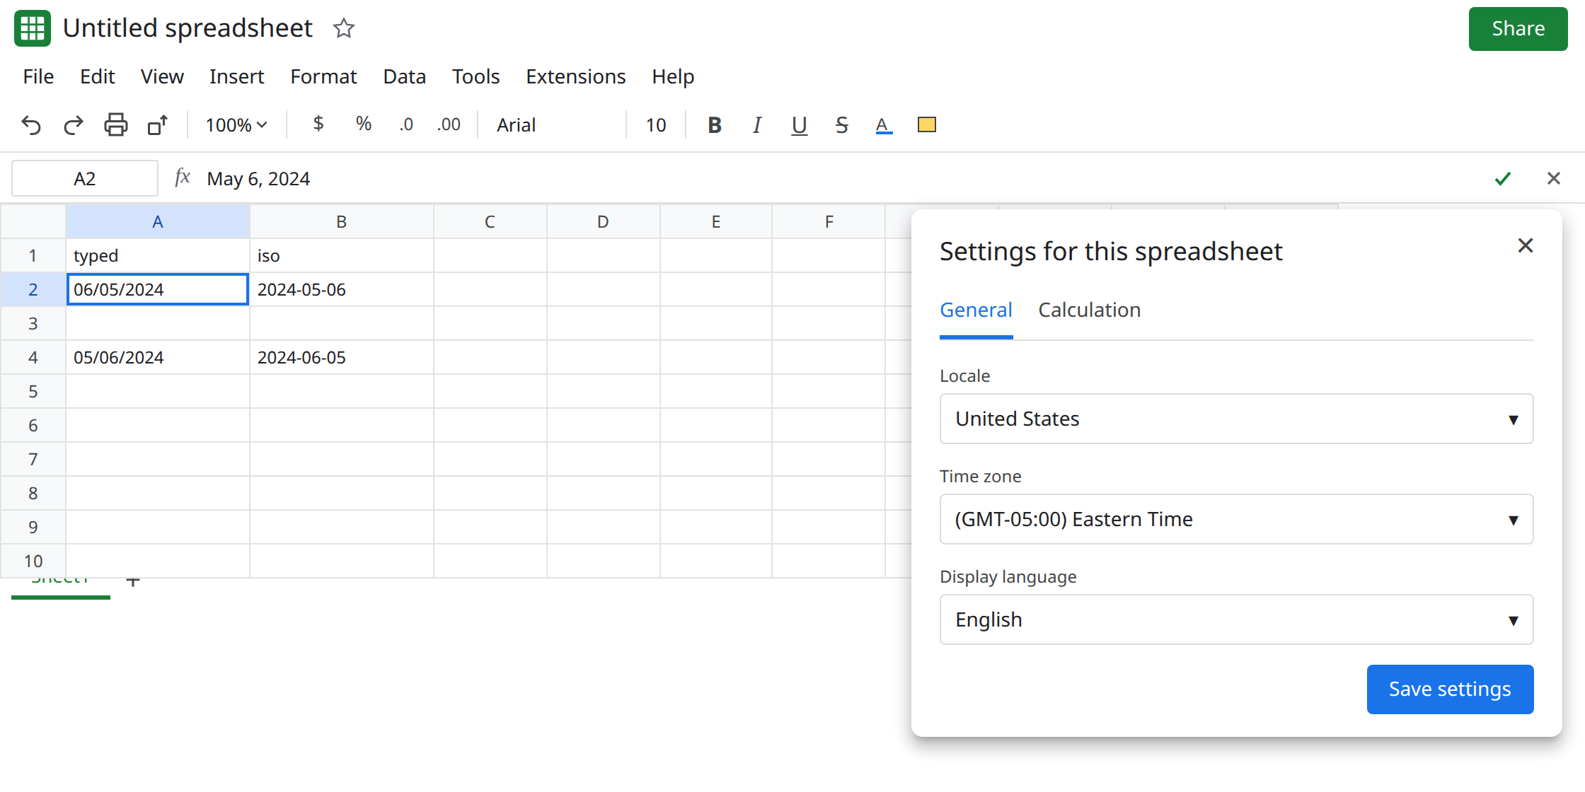
Task: Open the File menu
Action: click(38, 76)
